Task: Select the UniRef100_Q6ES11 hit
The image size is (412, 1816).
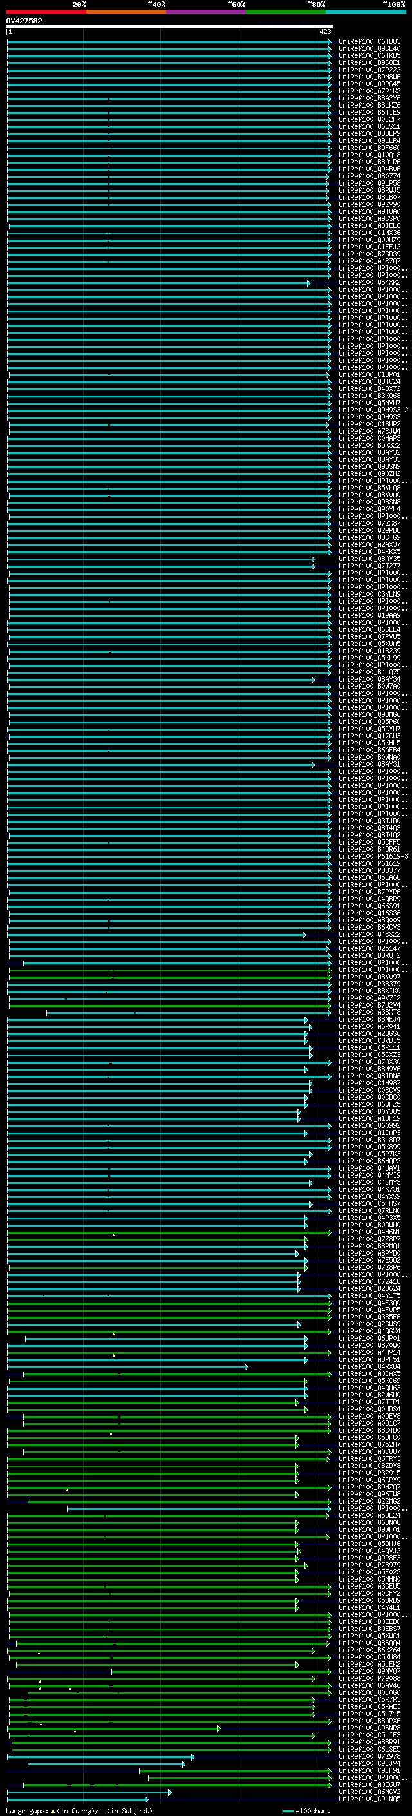Action: [x=370, y=127]
